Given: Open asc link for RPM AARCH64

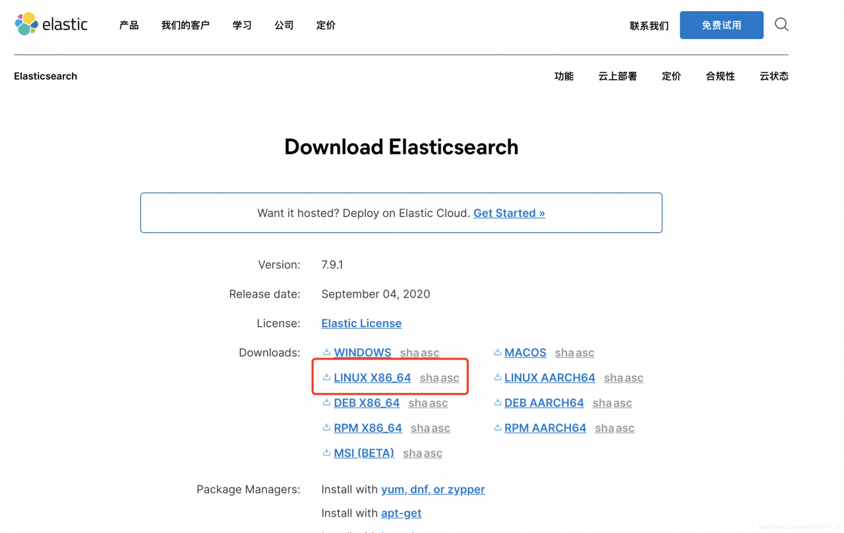Looking at the screenshot, I should pyautogui.click(x=625, y=428).
